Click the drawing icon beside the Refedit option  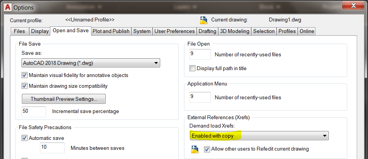(x=194, y=149)
